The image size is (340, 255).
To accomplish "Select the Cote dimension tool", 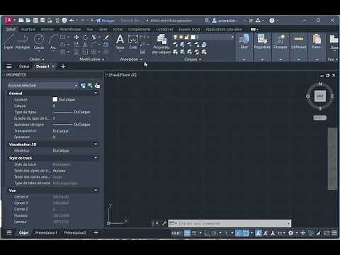I will (133, 42).
